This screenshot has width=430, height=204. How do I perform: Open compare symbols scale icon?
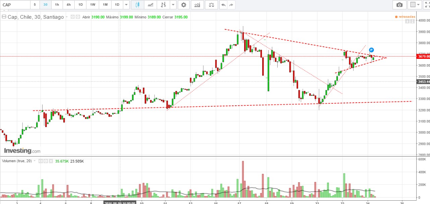(211, 5)
